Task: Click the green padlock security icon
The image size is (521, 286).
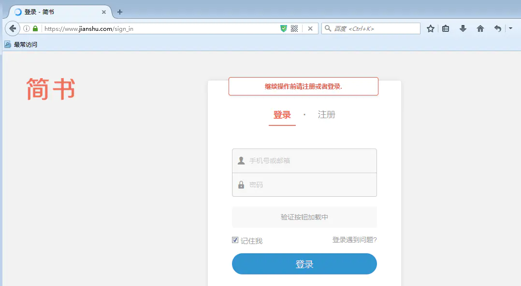Action: (x=35, y=28)
